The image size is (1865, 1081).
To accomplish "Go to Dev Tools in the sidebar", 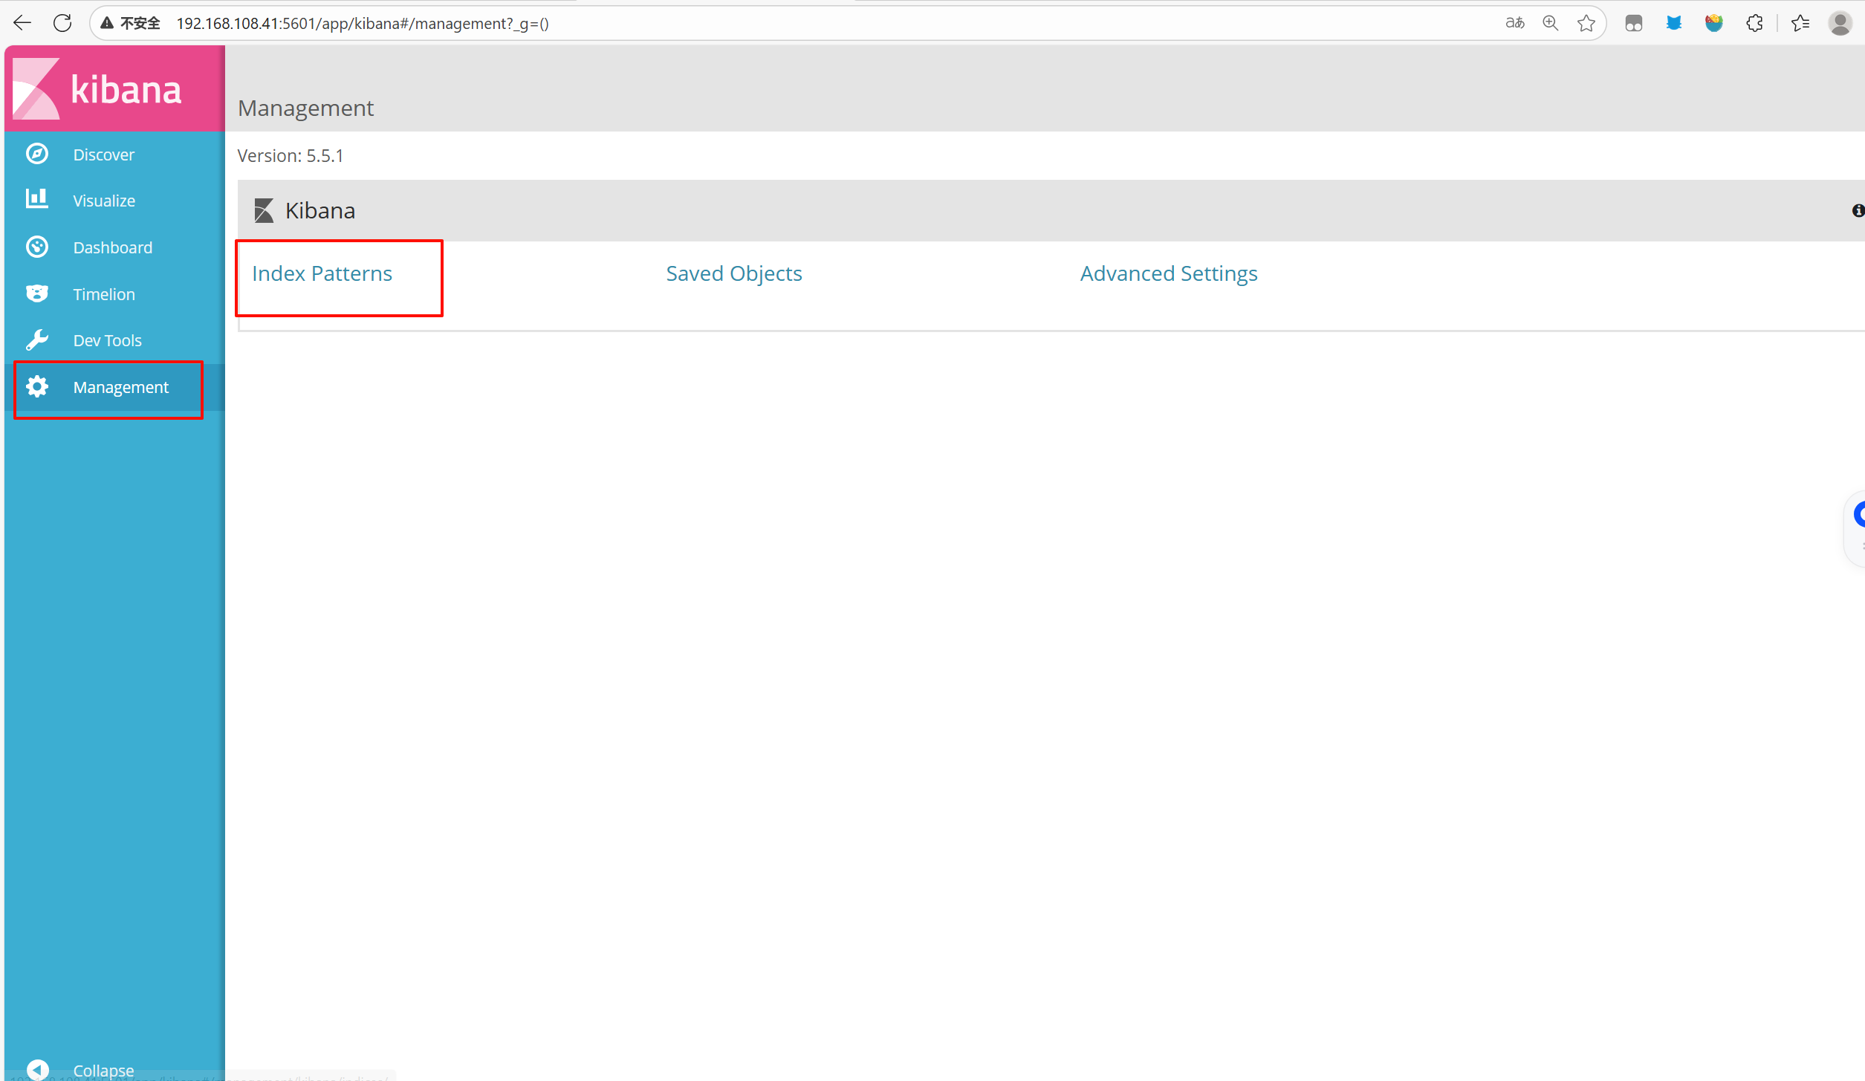I will point(108,340).
